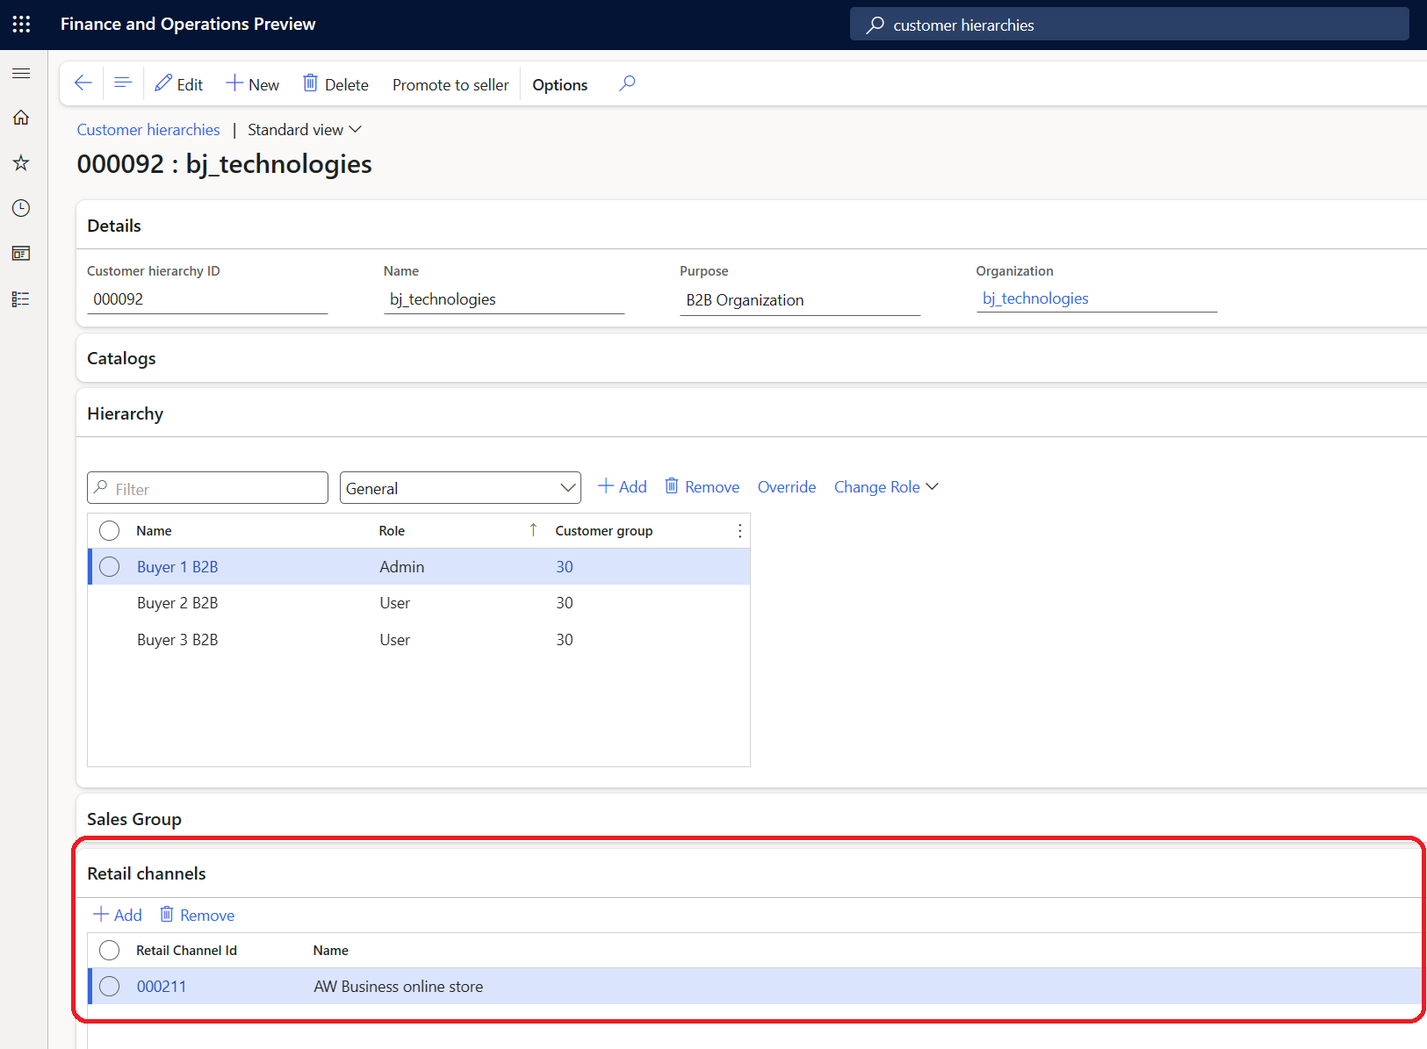
Task: Expand the Change Role dropdown
Action: pyautogui.click(x=886, y=487)
